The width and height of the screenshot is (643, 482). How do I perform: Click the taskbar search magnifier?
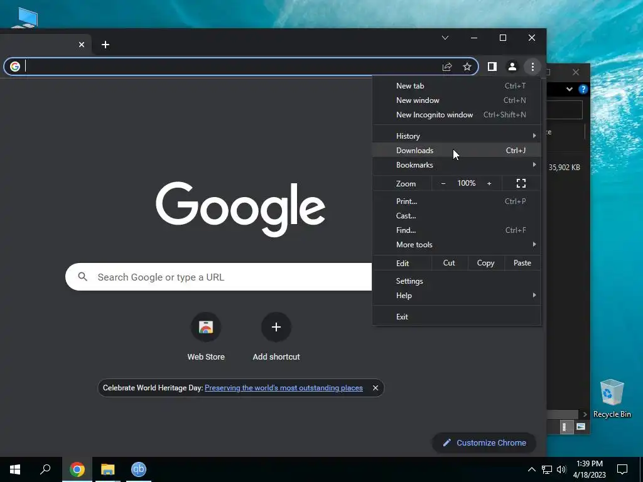click(45, 469)
